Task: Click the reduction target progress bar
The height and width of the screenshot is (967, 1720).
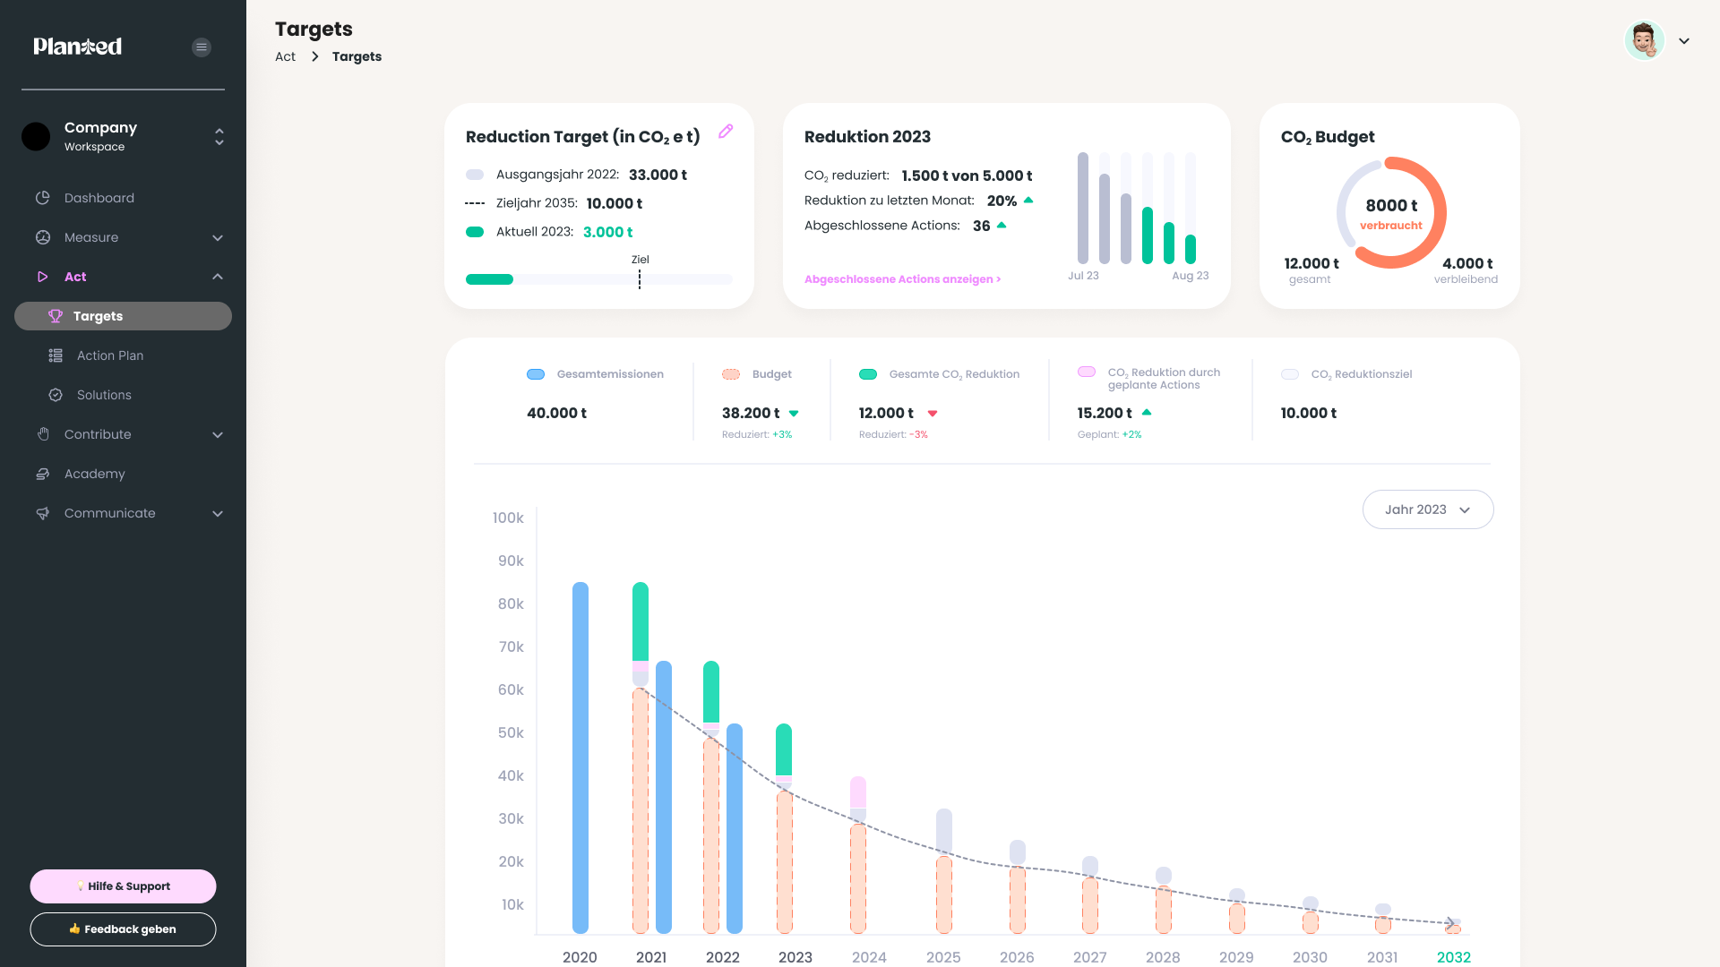Action: [x=598, y=279]
